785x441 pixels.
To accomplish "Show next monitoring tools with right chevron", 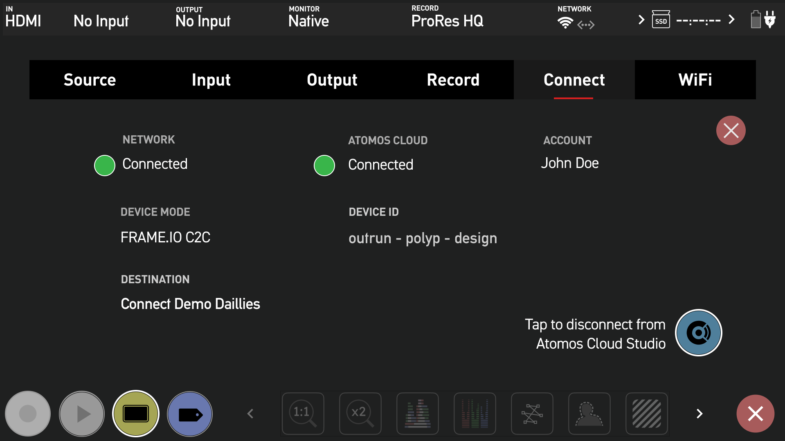I will (700, 414).
